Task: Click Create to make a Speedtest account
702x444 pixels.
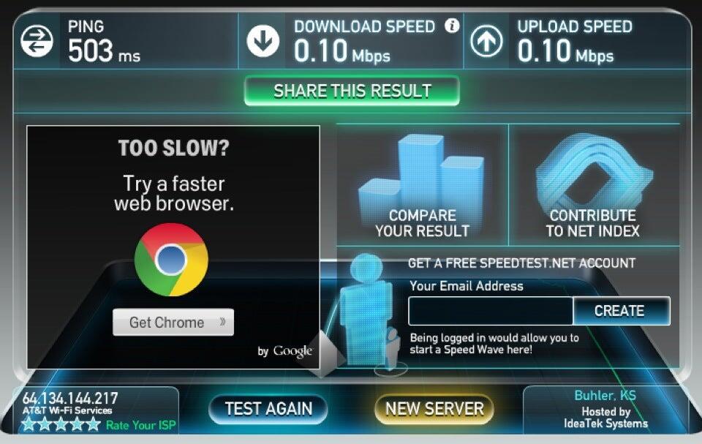Action: coord(622,311)
